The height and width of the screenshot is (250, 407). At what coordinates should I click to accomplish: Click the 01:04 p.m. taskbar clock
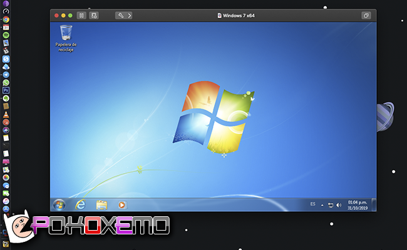point(358,205)
